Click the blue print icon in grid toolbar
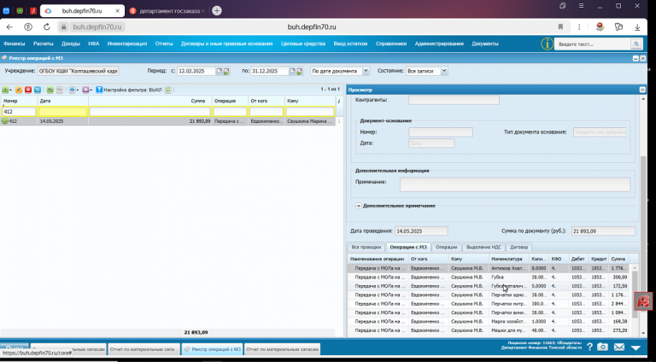The height and width of the screenshot is (362, 656). click(72, 90)
